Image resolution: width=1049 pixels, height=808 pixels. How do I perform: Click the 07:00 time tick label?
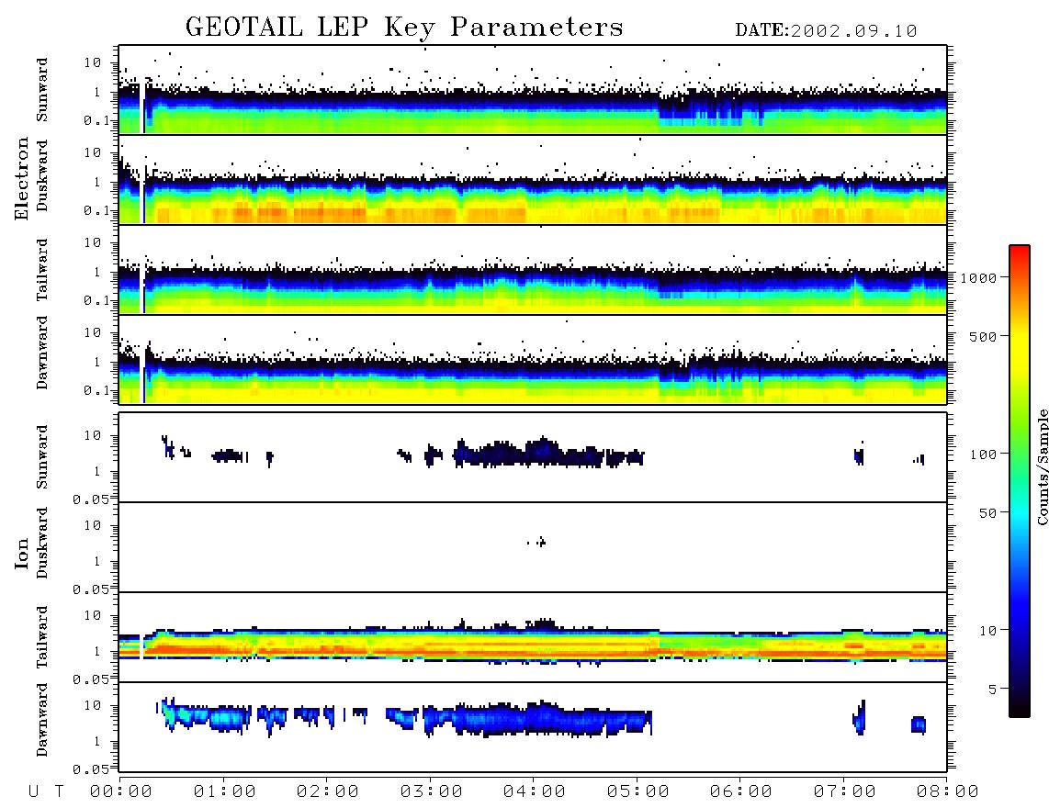tap(844, 791)
